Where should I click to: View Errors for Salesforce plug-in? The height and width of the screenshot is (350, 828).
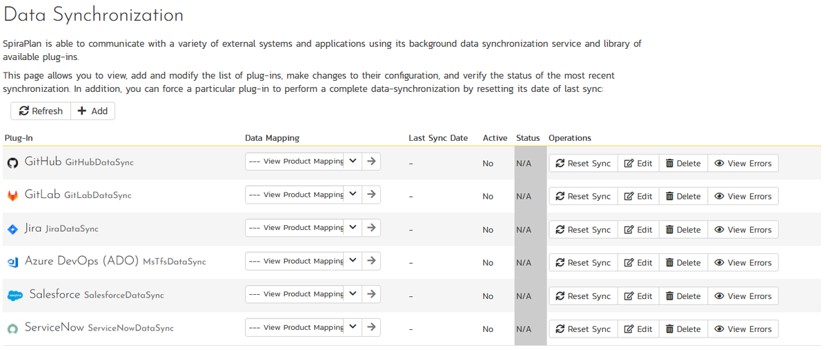click(743, 296)
